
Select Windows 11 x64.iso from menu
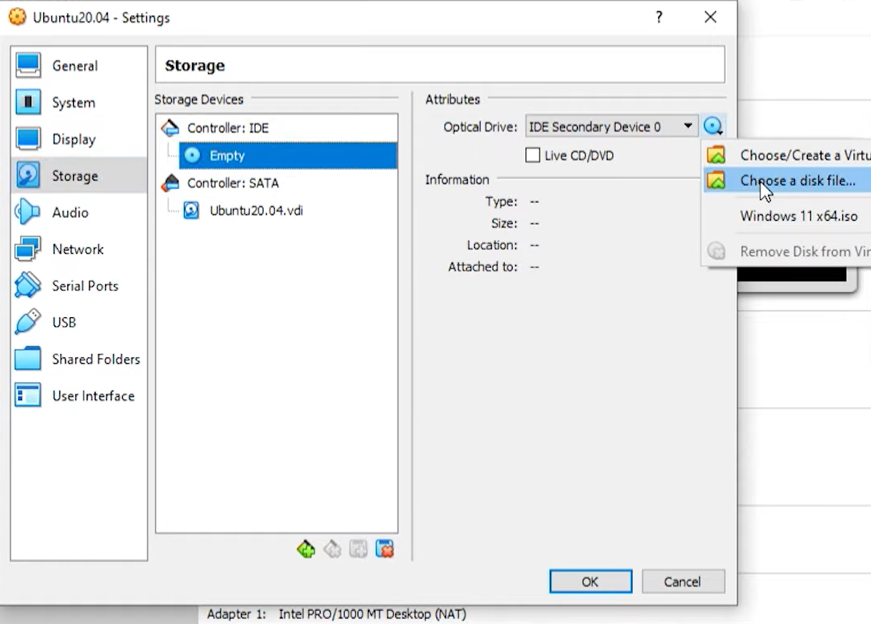tap(787, 216)
